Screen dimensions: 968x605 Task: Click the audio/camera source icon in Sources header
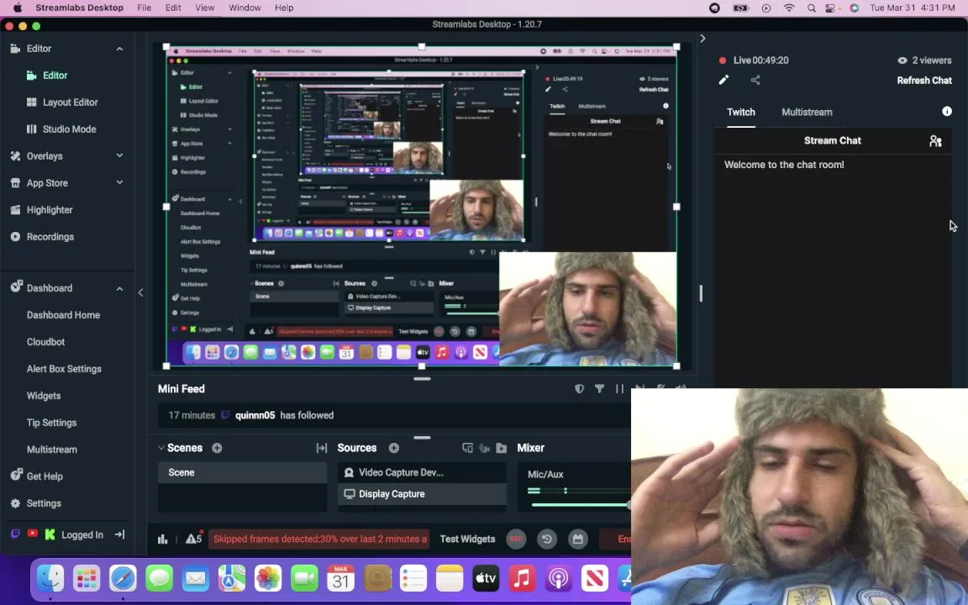[485, 448]
